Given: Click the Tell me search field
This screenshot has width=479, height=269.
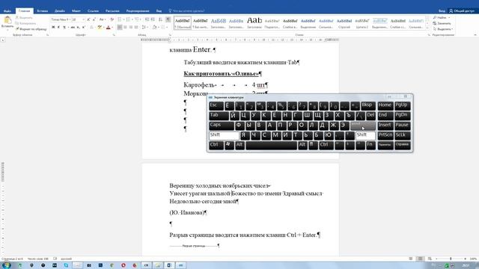Looking at the screenshot, I should (187, 11).
